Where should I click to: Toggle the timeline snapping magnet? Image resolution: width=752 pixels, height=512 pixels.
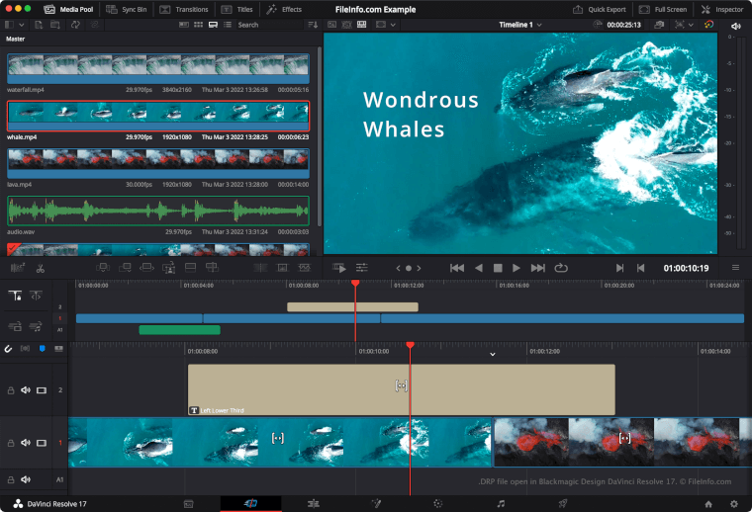(x=9, y=349)
